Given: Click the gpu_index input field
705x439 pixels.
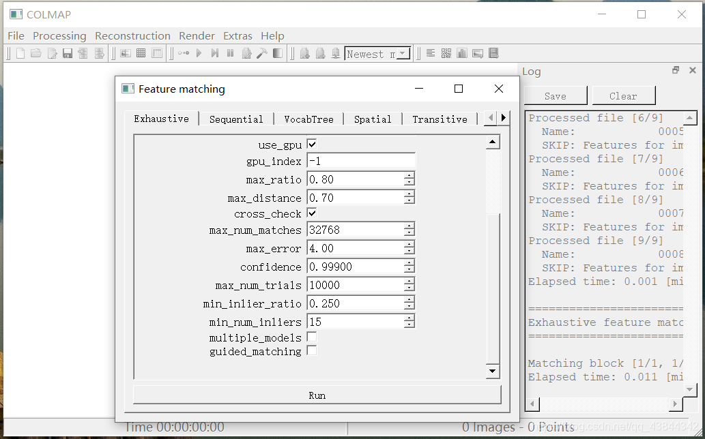Looking at the screenshot, I should (361, 161).
